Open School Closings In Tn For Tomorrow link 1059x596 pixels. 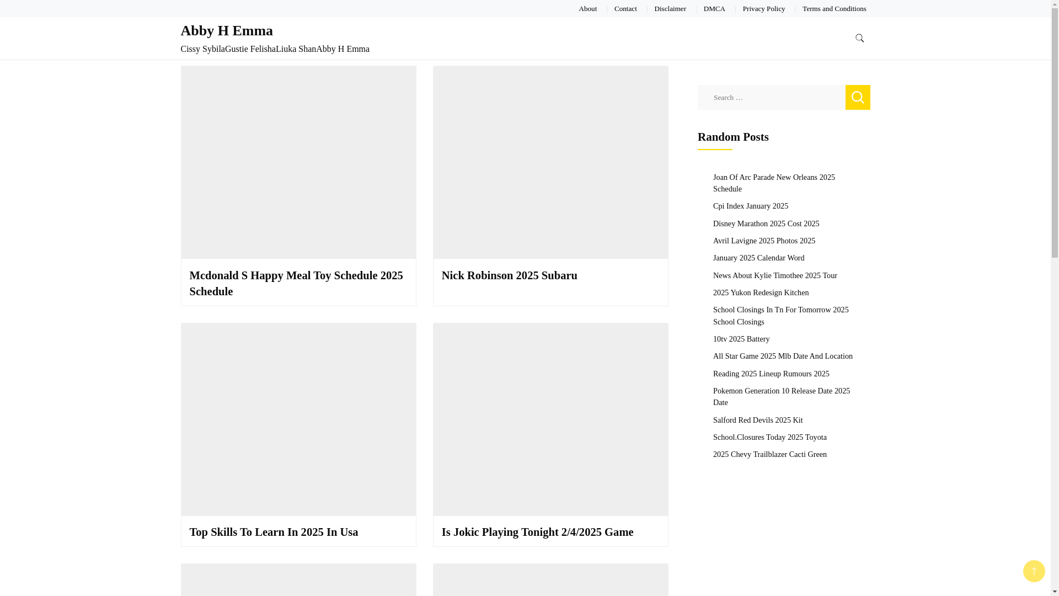coord(780,316)
